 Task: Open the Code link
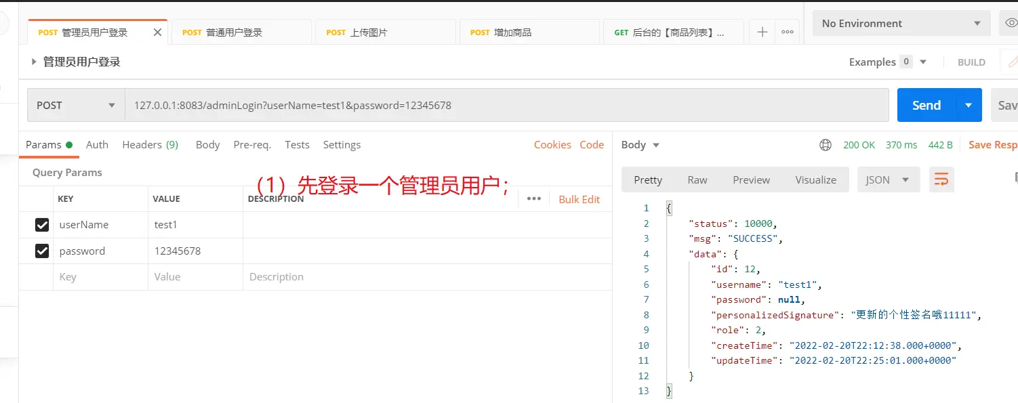pos(592,145)
